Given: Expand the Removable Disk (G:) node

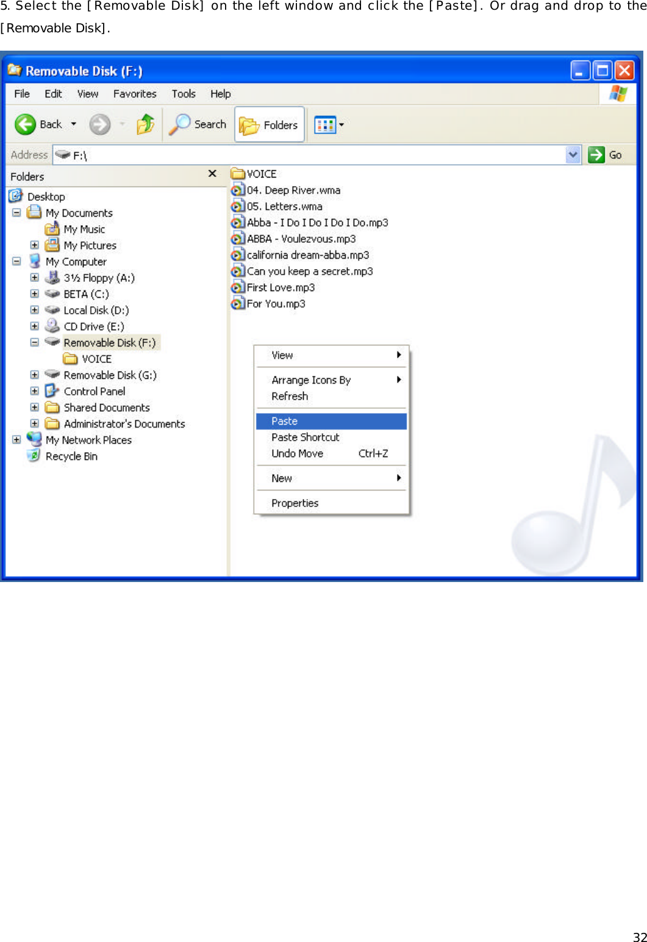Looking at the screenshot, I should point(35,375).
